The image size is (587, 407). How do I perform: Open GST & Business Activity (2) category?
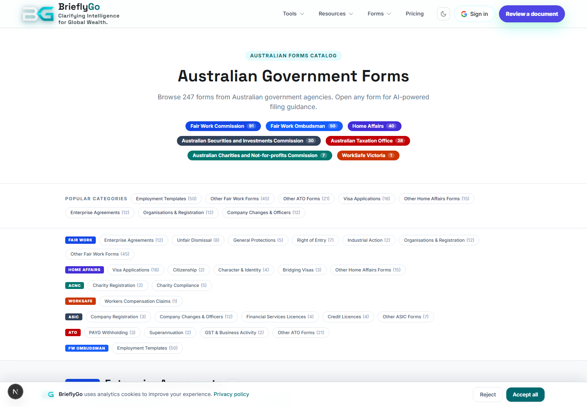click(x=234, y=333)
